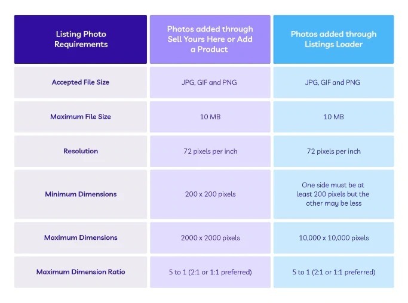This screenshot has width=408, height=303.
Task: Click JPG, GIF and PNG in blue column
Action: 333,82
